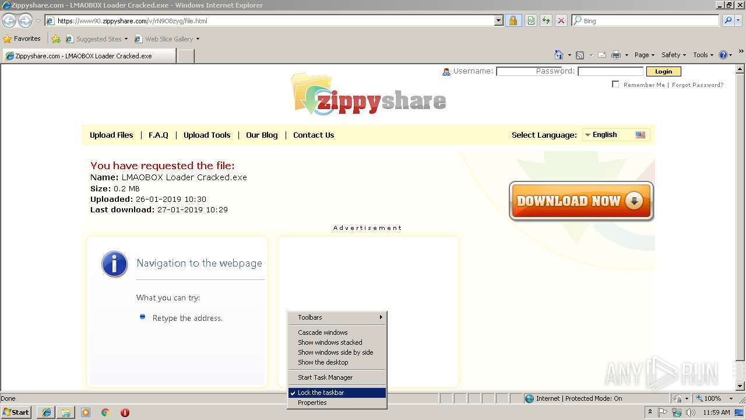
Task: Expand address bar URL dropdown
Action: 498,20
